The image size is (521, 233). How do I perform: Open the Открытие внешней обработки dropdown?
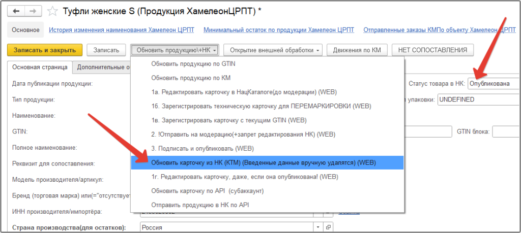coord(273,50)
